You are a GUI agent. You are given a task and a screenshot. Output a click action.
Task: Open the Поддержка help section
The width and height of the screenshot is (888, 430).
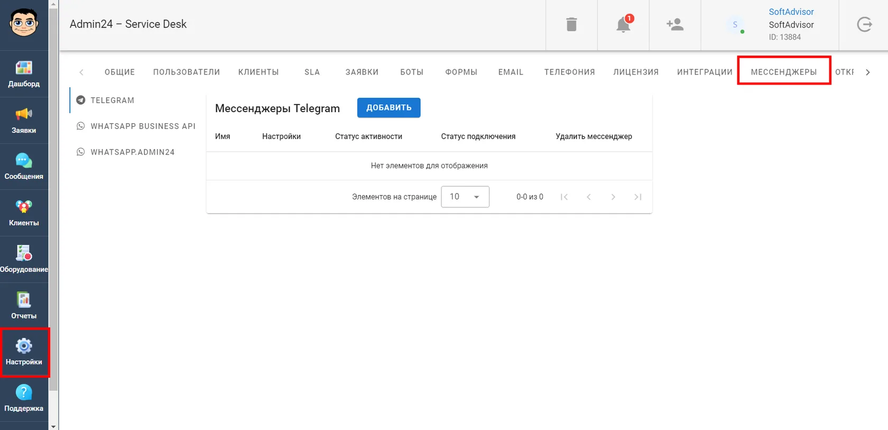[24, 399]
